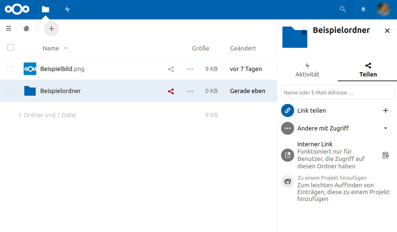The height and width of the screenshot is (232, 397).
Task: Copy the internal link to clipboard
Action: pos(385,155)
